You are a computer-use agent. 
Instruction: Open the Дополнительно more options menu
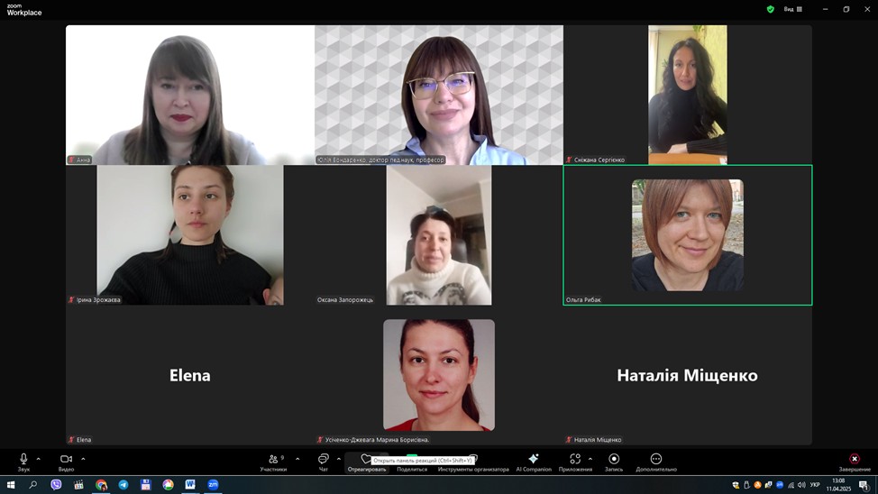[655, 461]
